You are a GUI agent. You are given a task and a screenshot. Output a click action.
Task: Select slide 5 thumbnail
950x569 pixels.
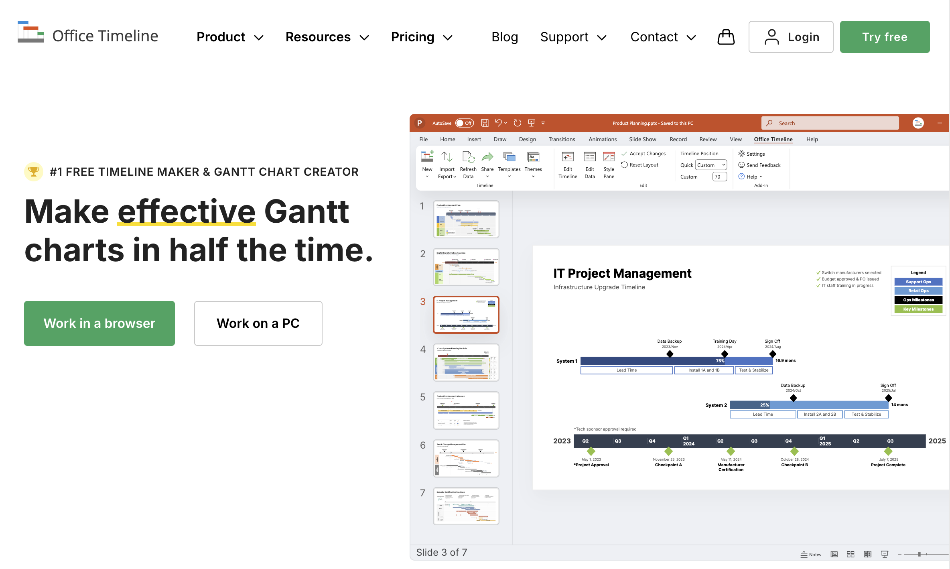pos(466,410)
